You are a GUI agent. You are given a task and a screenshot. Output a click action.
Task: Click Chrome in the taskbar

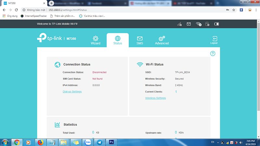[17, 142]
